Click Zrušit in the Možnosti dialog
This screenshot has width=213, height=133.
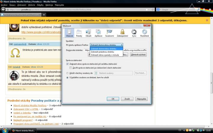pos(127,99)
